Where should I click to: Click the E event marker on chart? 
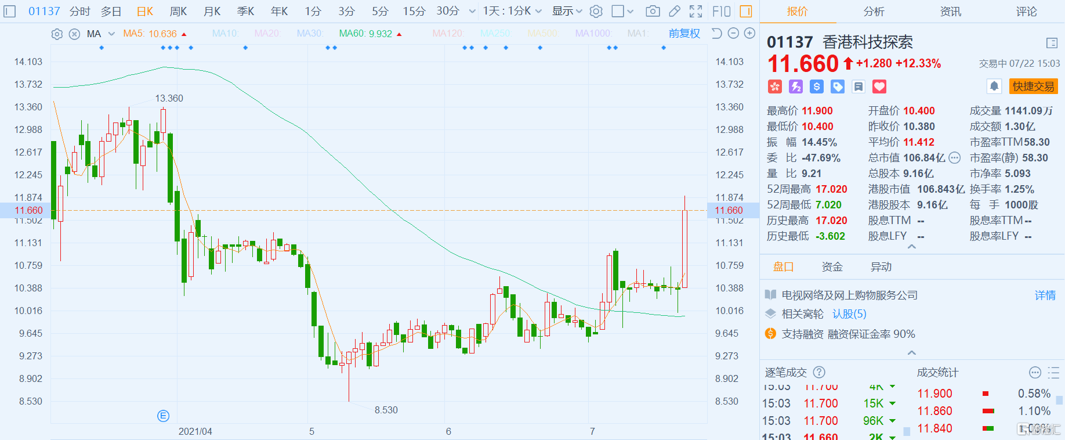(x=163, y=416)
